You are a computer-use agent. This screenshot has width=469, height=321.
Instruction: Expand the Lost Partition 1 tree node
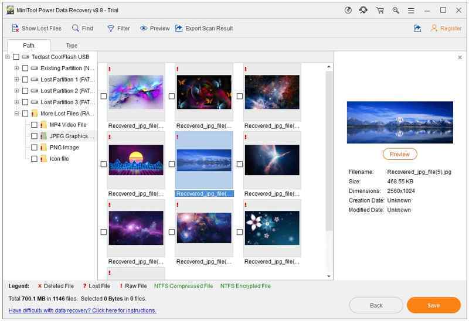(16, 80)
